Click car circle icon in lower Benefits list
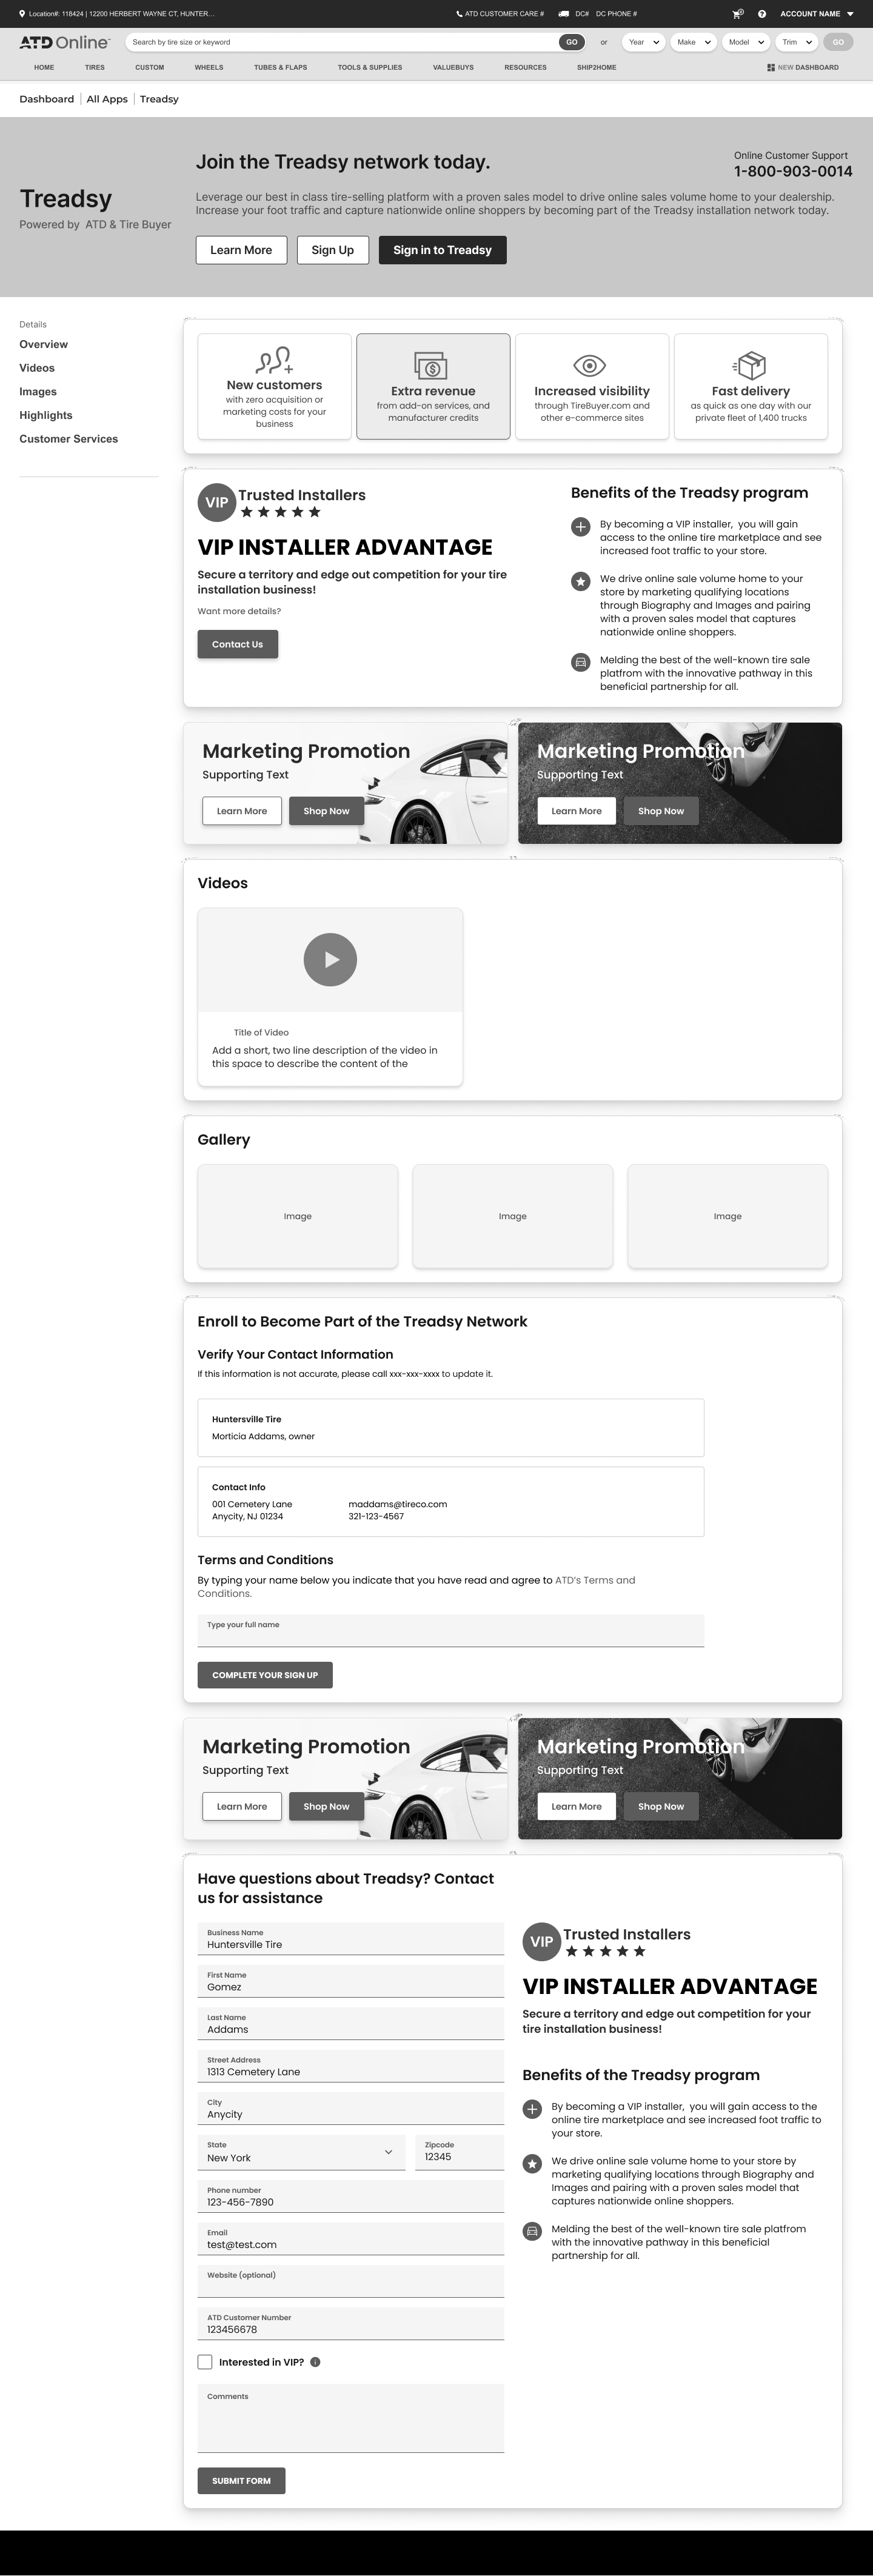This screenshot has height=2576, width=873. click(x=532, y=2231)
